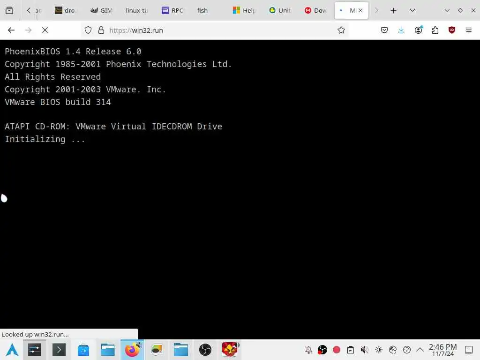This screenshot has height=360, width=480.
Task: Open a new tab with plus button
Action: tap(393, 11)
